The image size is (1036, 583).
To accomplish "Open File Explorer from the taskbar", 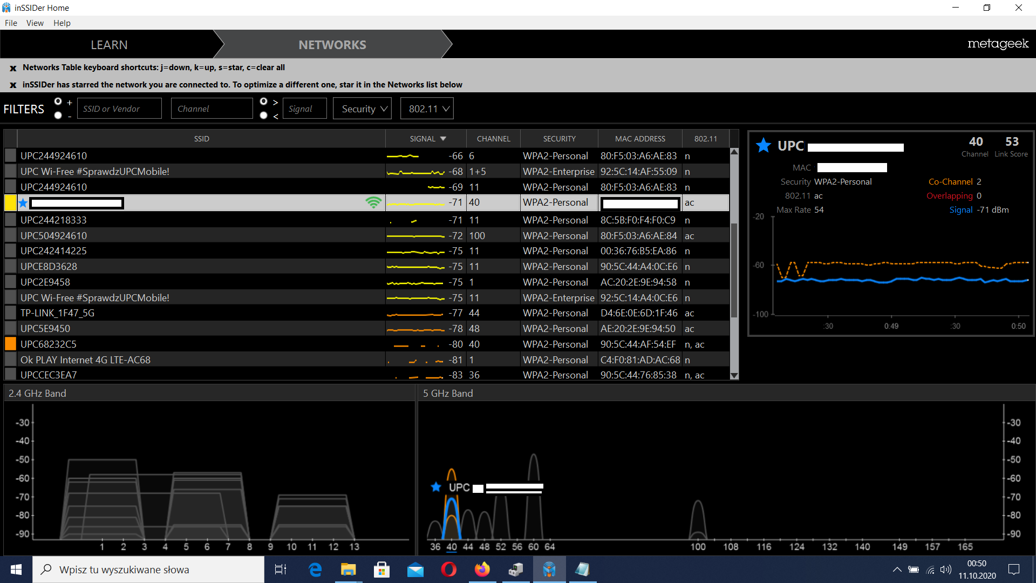I will click(x=348, y=570).
